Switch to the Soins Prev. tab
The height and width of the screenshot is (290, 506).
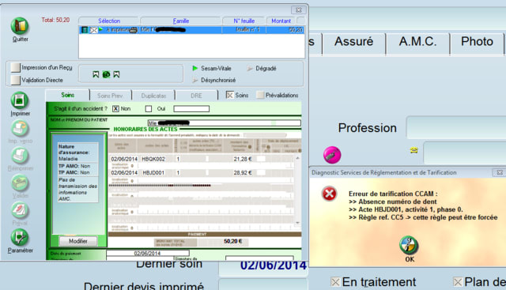[110, 96]
